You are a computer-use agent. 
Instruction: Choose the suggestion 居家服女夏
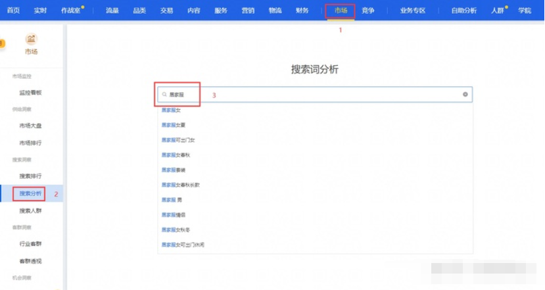[174, 125]
